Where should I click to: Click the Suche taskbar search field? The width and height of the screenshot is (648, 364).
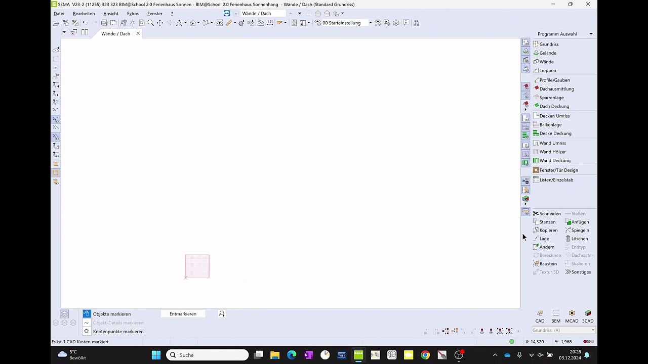click(x=208, y=355)
